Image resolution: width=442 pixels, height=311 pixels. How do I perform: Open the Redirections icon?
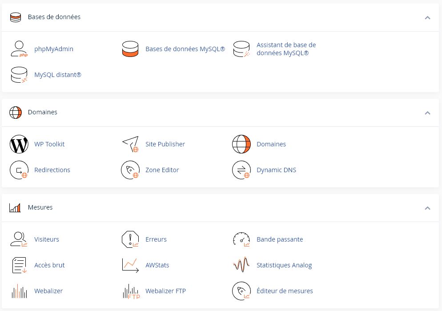click(x=19, y=170)
